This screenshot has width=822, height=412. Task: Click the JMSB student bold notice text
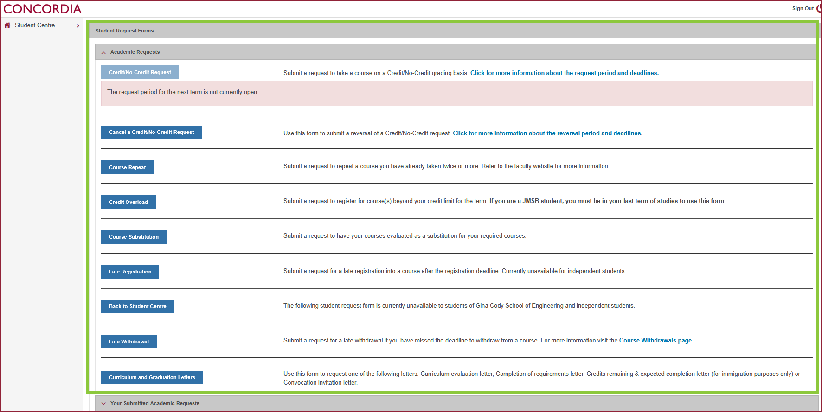tap(607, 201)
